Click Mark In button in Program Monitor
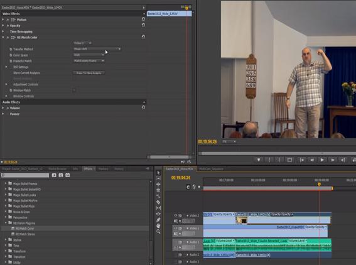Viewport: 356px width, 265px height. tap(269, 160)
